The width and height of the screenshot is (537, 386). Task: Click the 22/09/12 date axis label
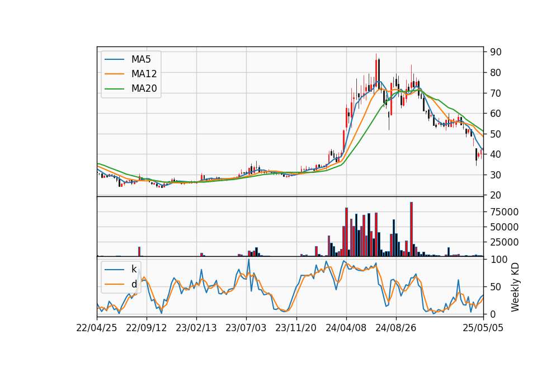[x=147, y=328]
